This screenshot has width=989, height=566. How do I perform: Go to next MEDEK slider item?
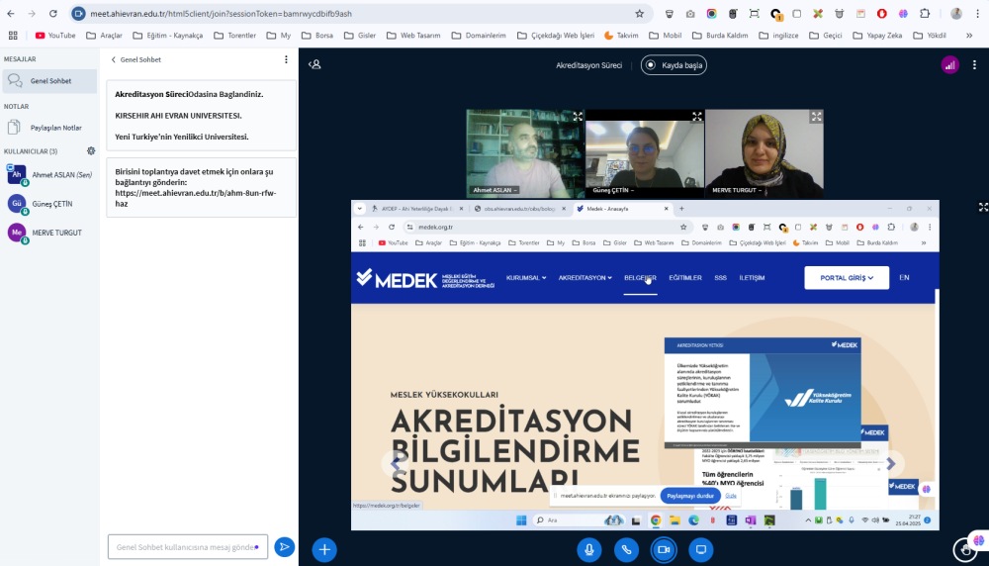(x=891, y=464)
